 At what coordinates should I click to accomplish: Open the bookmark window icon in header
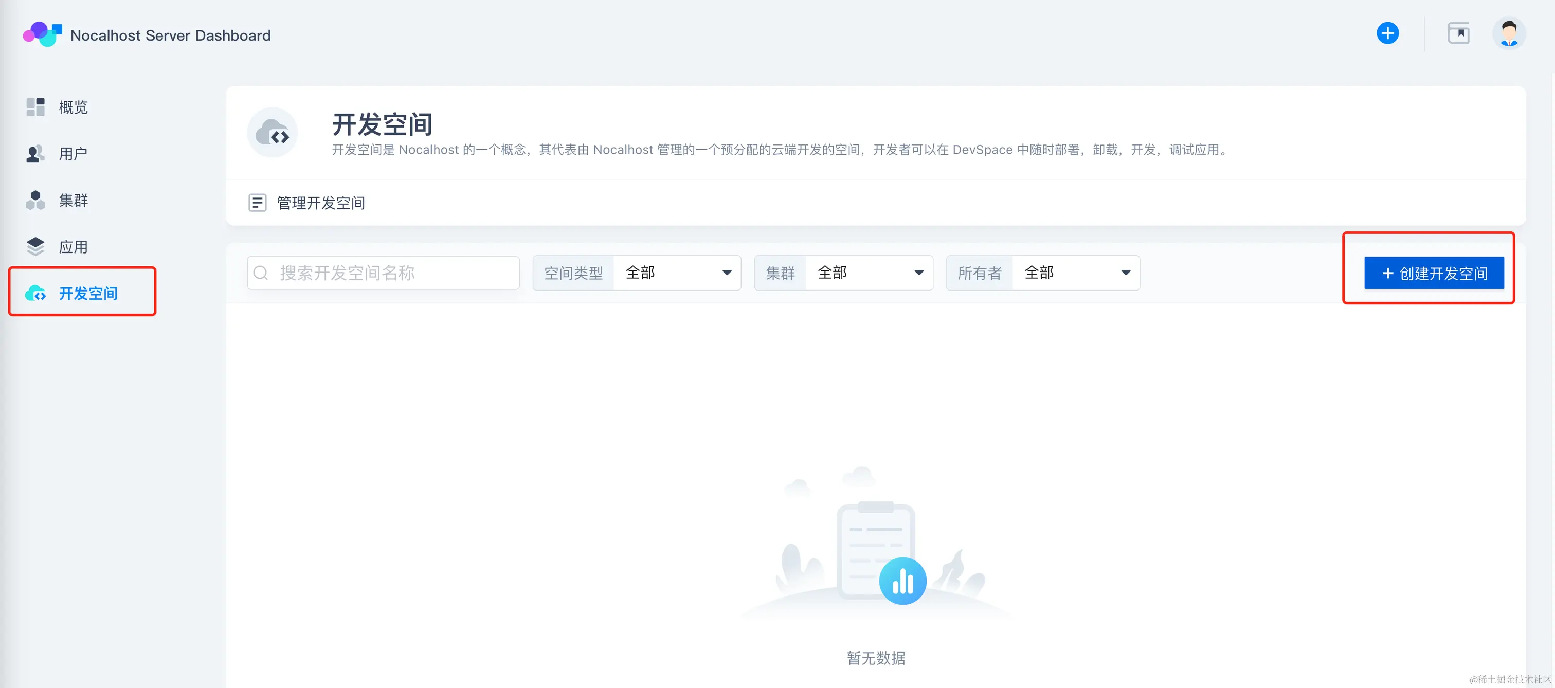tap(1458, 33)
